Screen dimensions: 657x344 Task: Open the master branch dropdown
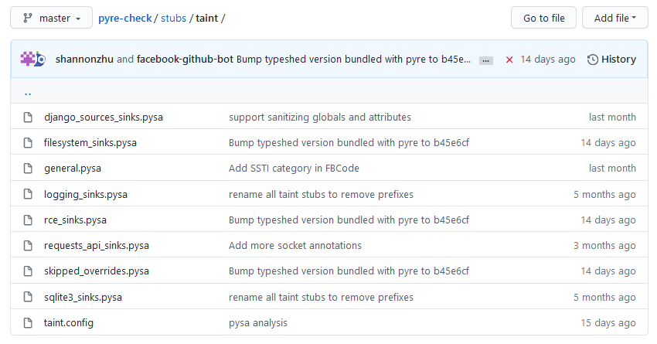tap(52, 18)
